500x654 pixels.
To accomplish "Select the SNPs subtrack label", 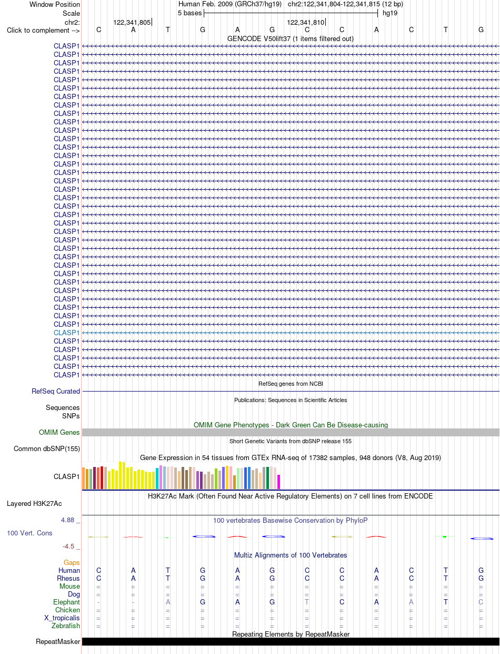I will (71, 416).
